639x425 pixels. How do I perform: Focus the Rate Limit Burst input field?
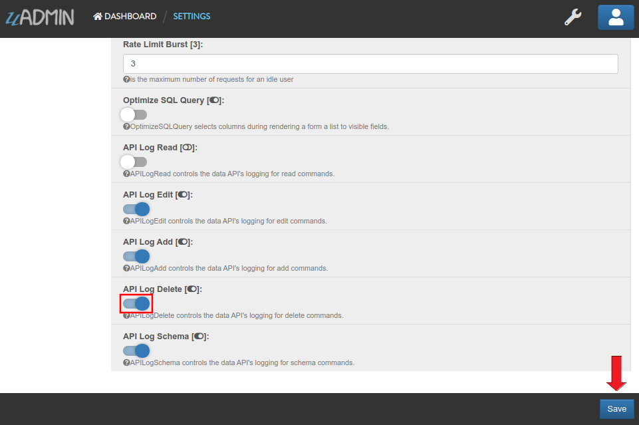370,64
